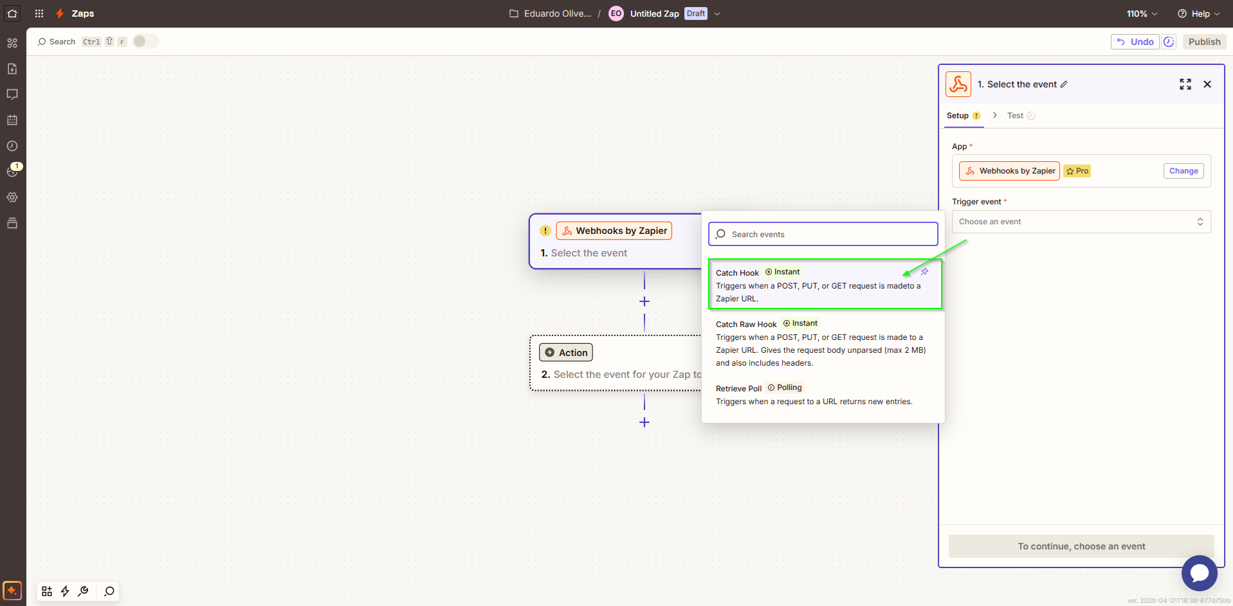Open the Assets grid icon in sidebar

tap(12, 43)
